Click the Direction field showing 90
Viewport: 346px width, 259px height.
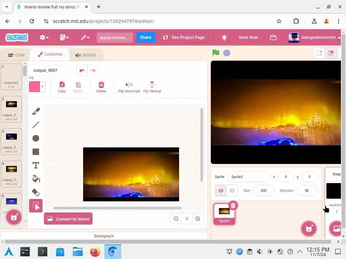coord(307,191)
